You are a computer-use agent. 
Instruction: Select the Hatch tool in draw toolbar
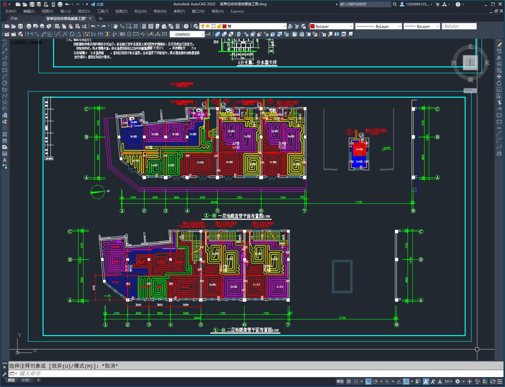coord(5,134)
